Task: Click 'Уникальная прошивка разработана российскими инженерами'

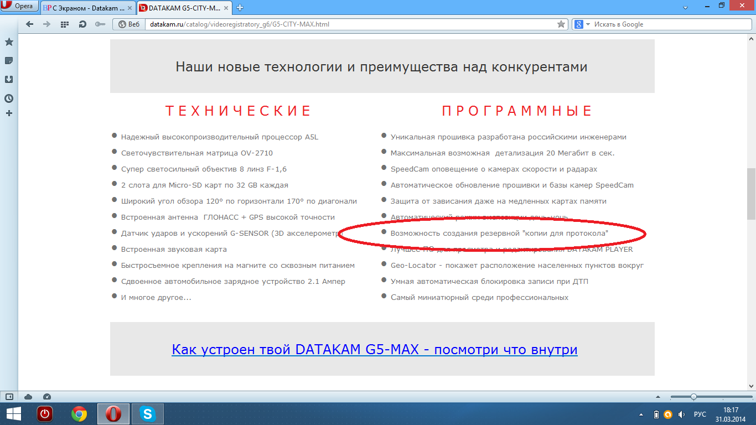Action: [x=509, y=137]
